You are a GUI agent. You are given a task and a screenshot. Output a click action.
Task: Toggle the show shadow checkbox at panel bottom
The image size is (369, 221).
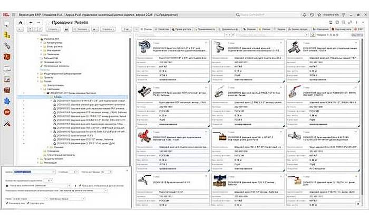pyautogui.click(x=6, y=203)
